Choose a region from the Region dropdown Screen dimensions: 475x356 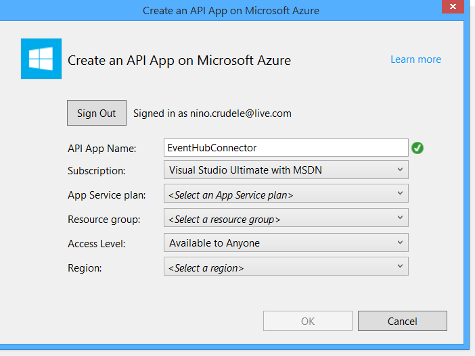click(286, 268)
